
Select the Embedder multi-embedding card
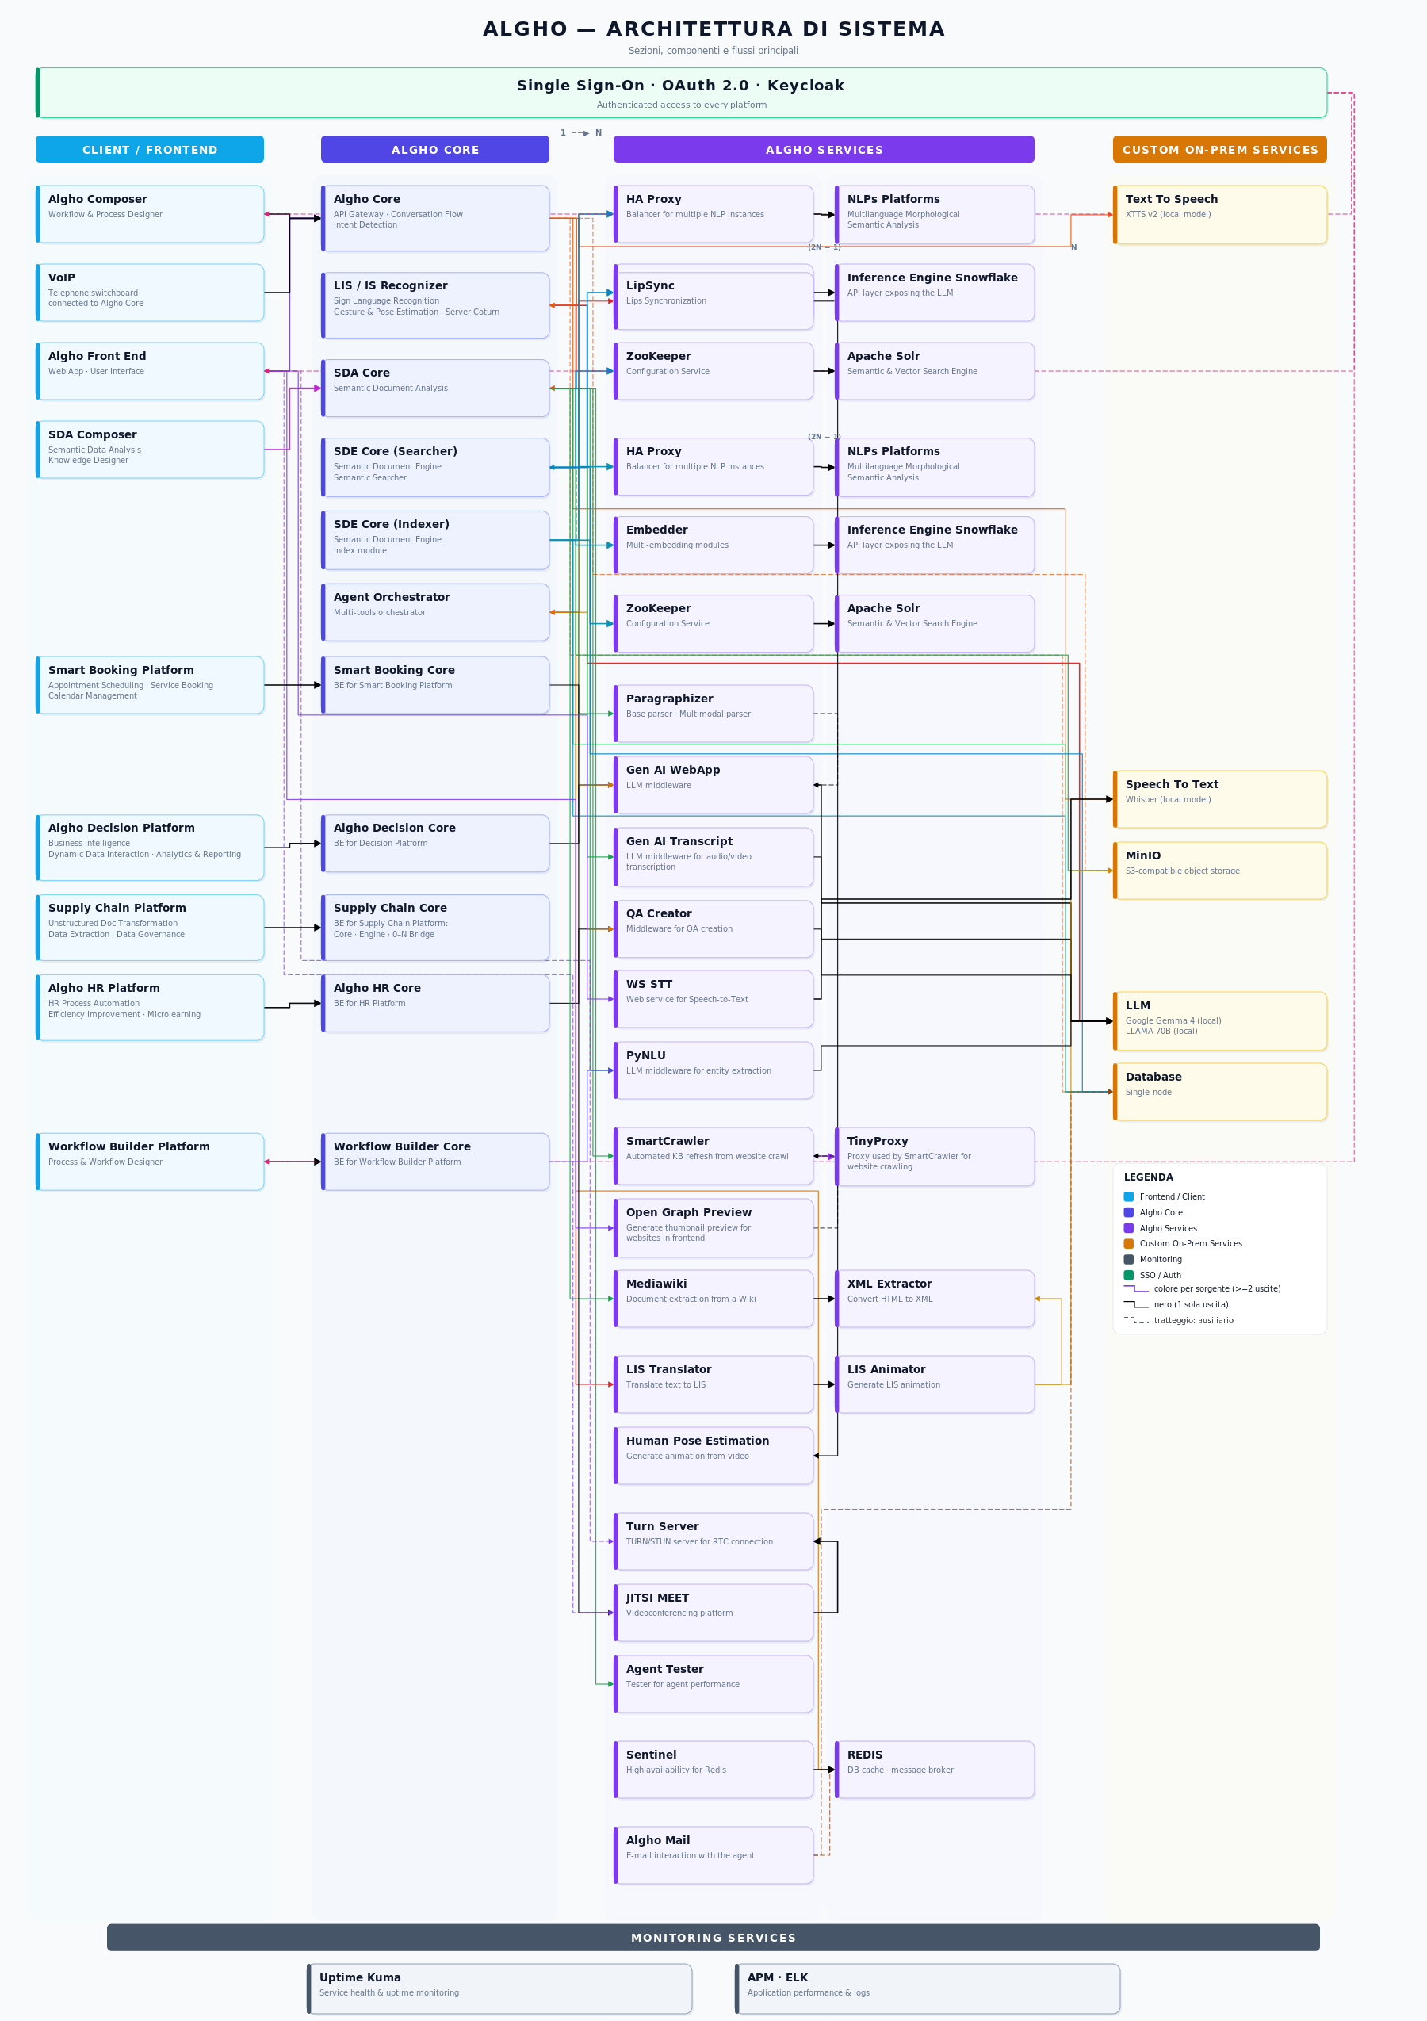pyautogui.click(x=713, y=545)
